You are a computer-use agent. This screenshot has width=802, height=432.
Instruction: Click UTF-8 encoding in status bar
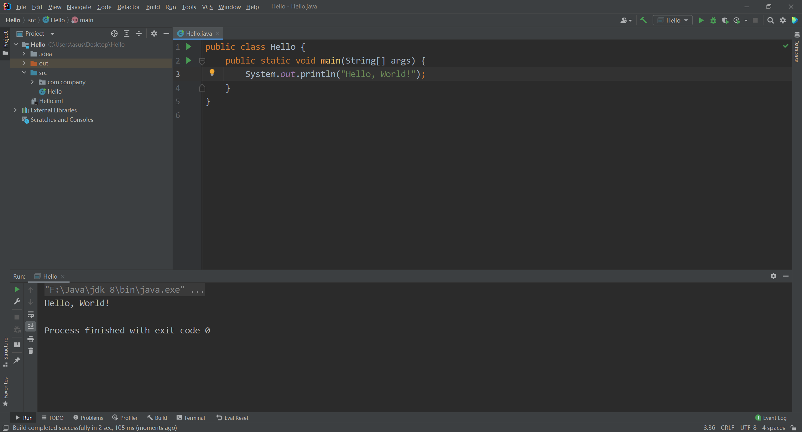click(748, 428)
